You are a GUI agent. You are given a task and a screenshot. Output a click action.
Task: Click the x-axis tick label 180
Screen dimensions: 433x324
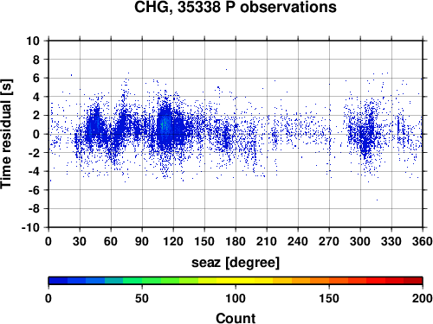pos(236,241)
